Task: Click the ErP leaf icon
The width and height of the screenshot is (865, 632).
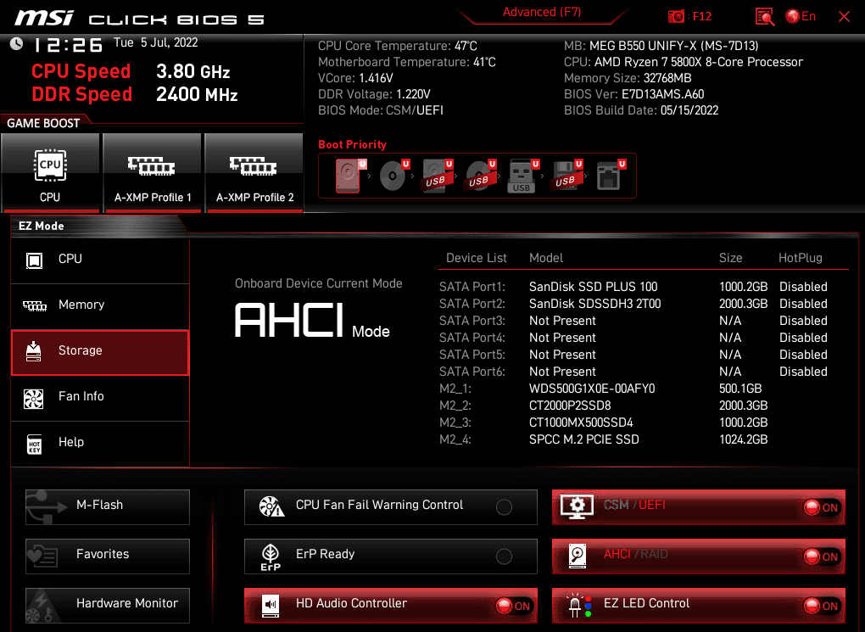Action: click(271, 557)
